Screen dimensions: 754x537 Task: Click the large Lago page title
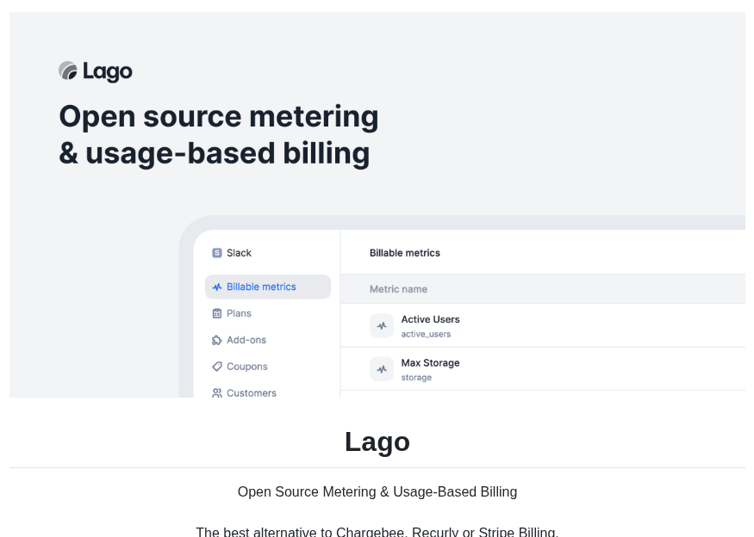pyautogui.click(x=377, y=441)
